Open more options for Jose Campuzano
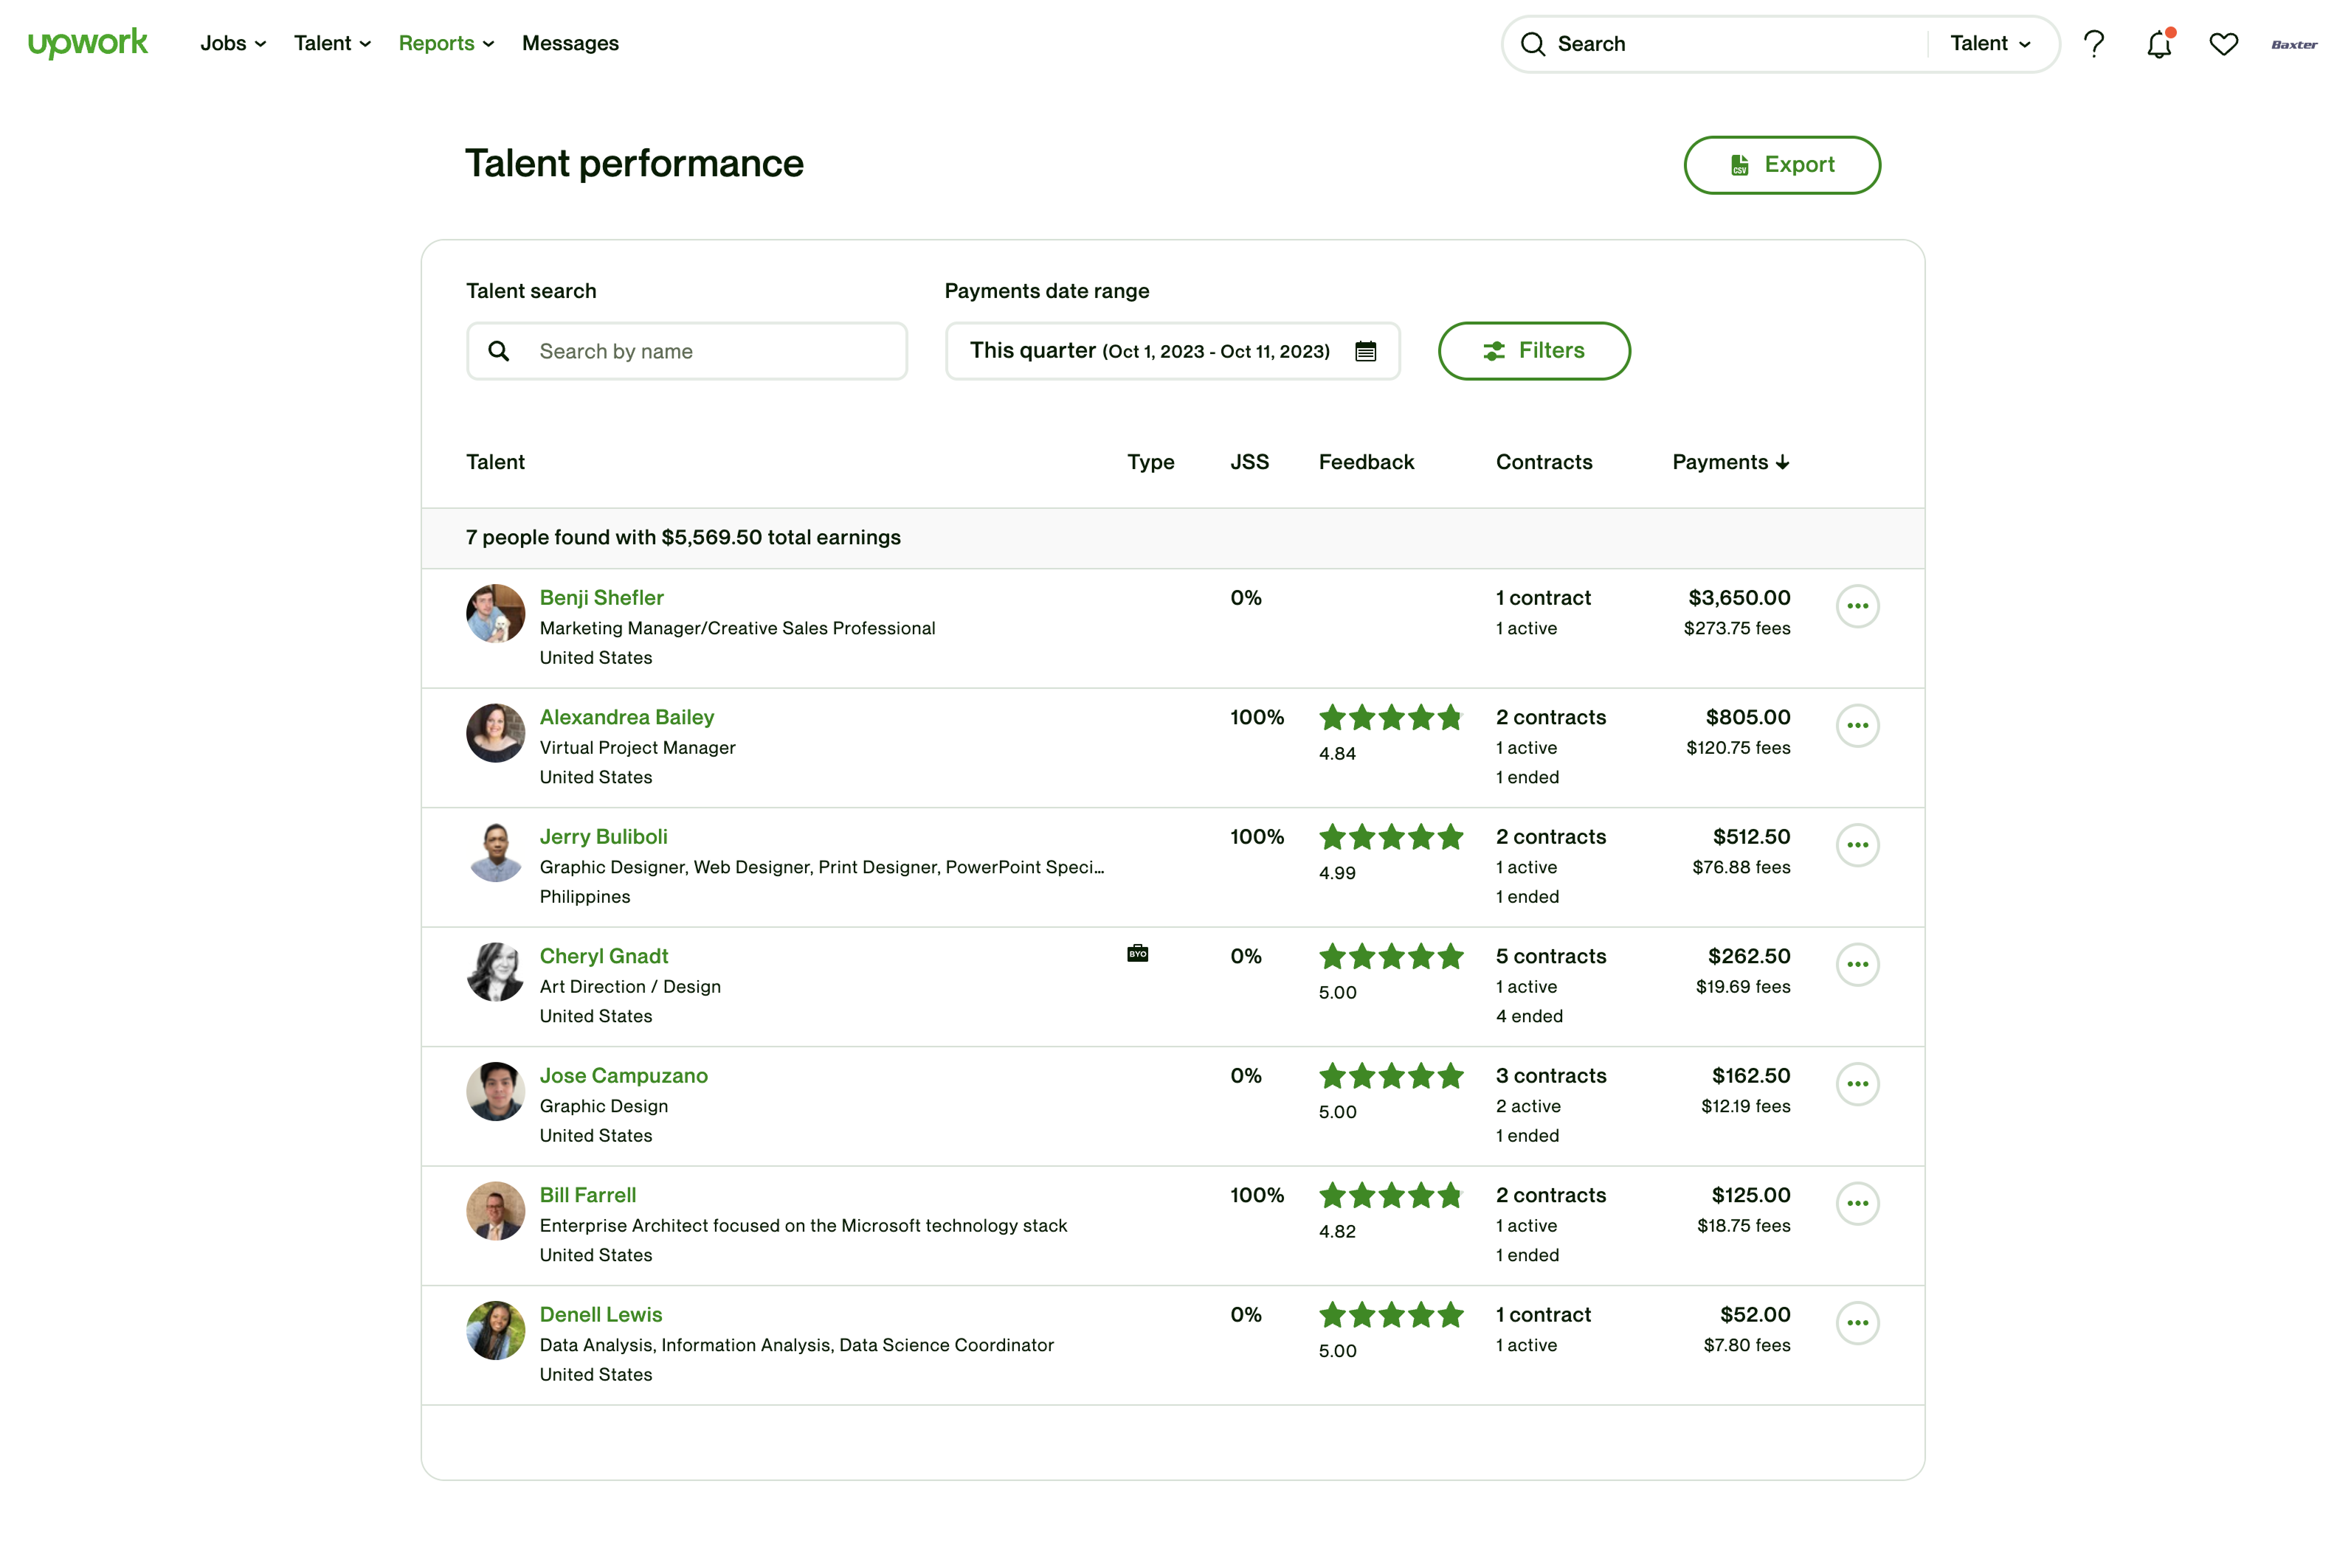2351x1568 pixels. click(x=1858, y=1084)
